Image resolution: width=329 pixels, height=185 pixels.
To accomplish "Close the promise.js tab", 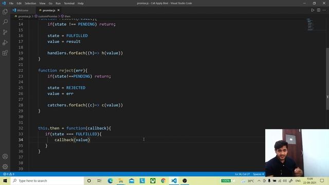I will click(59, 10).
